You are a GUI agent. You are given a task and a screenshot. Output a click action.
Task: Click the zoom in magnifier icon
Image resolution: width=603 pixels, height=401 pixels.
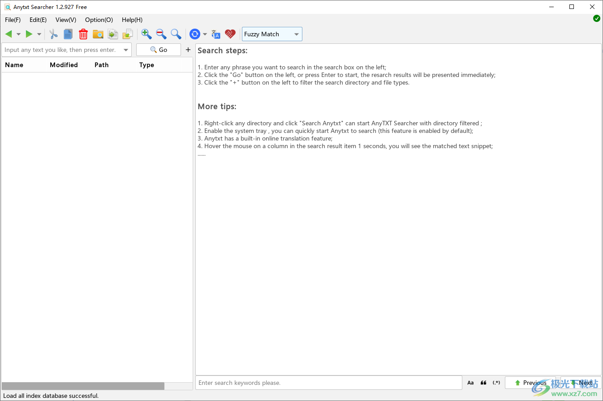[x=146, y=34]
